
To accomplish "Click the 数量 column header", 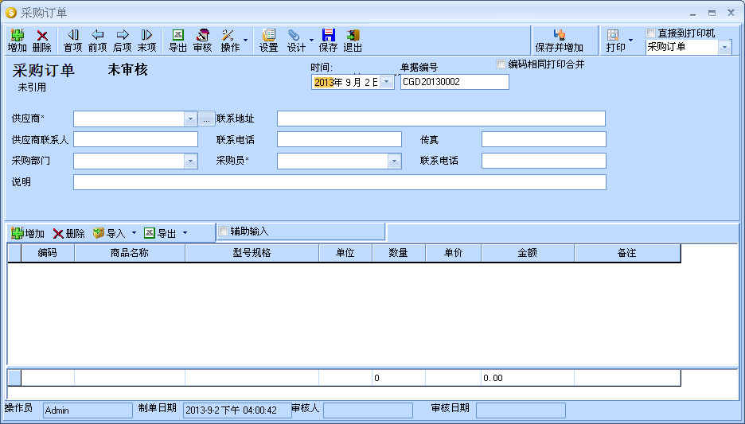I will click(399, 253).
